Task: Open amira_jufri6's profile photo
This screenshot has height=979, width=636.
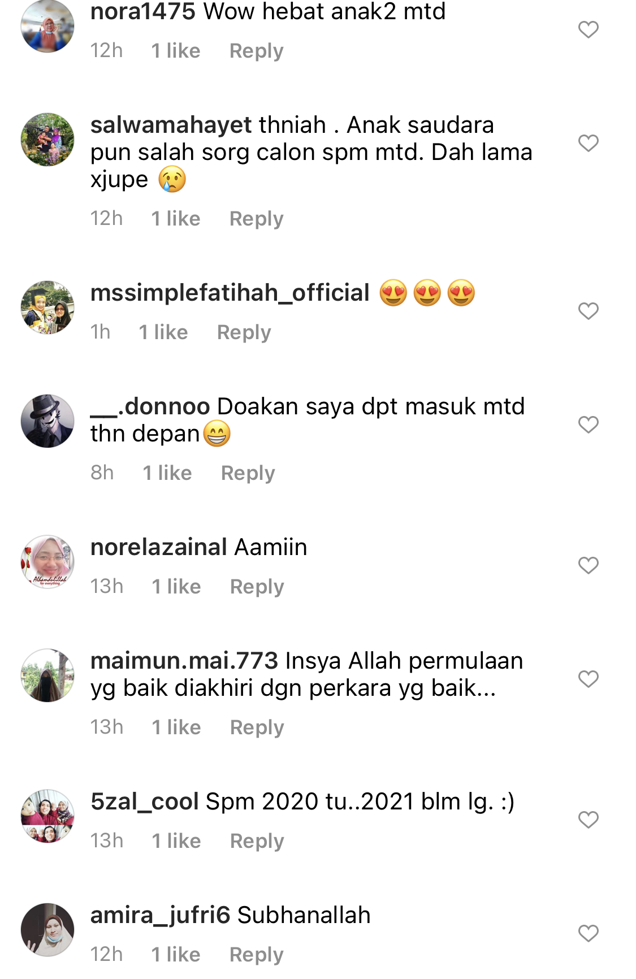Action: 47,930
